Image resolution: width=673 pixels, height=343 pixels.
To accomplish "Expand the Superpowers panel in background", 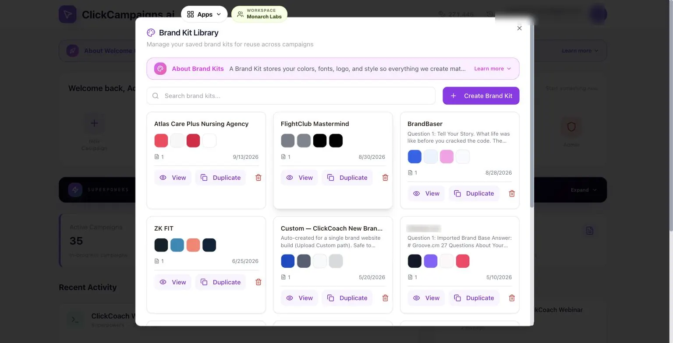I will (x=584, y=190).
